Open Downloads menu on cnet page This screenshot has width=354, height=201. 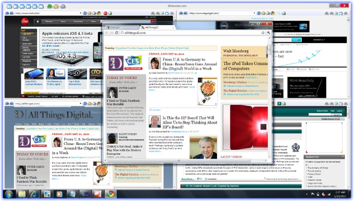pyautogui.click(x=78, y=22)
